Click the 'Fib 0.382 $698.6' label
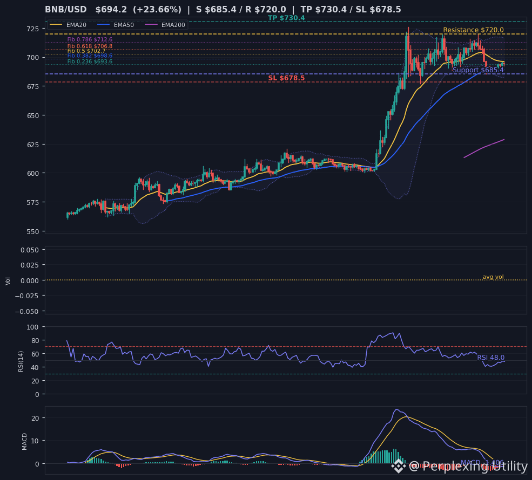The width and height of the screenshot is (532, 480). [x=90, y=56]
